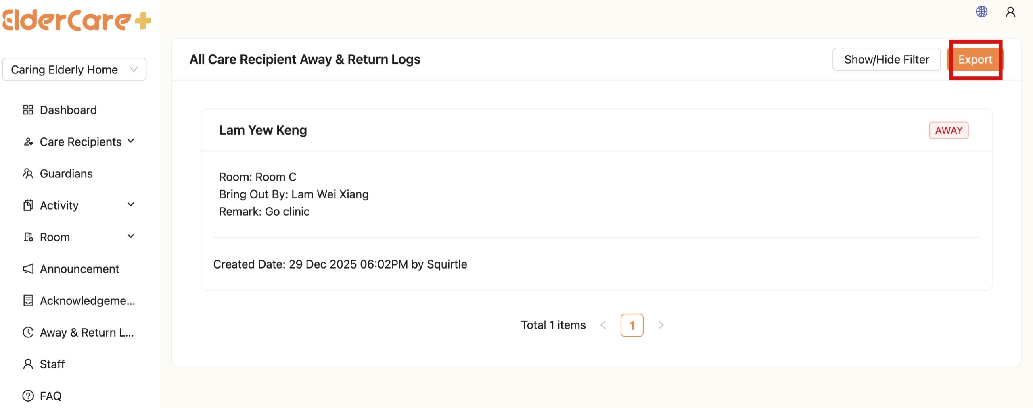The image size is (1033, 408).
Task: Select the Guardians icon in sidebar
Action: [28, 173]
